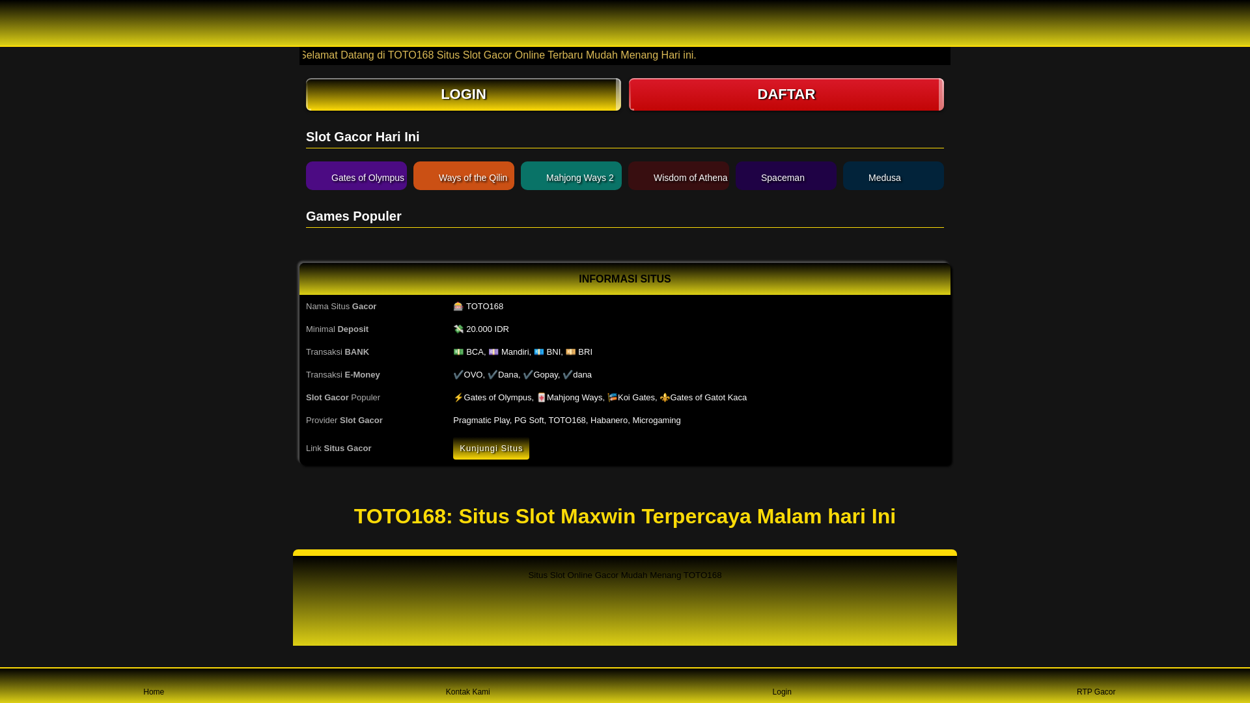Viewport: 1250px width, 703px height.
Task: Open the Gates of Olympus slot
Action: (x=356, y=176)
